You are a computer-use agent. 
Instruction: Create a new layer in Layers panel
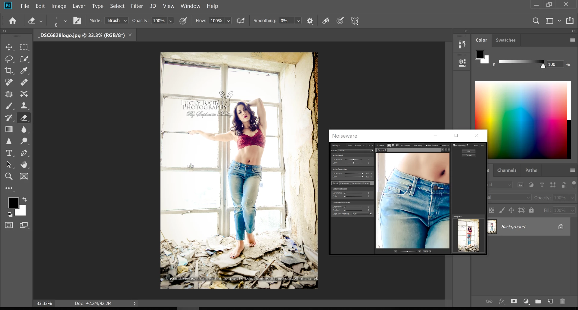[550, 301]
